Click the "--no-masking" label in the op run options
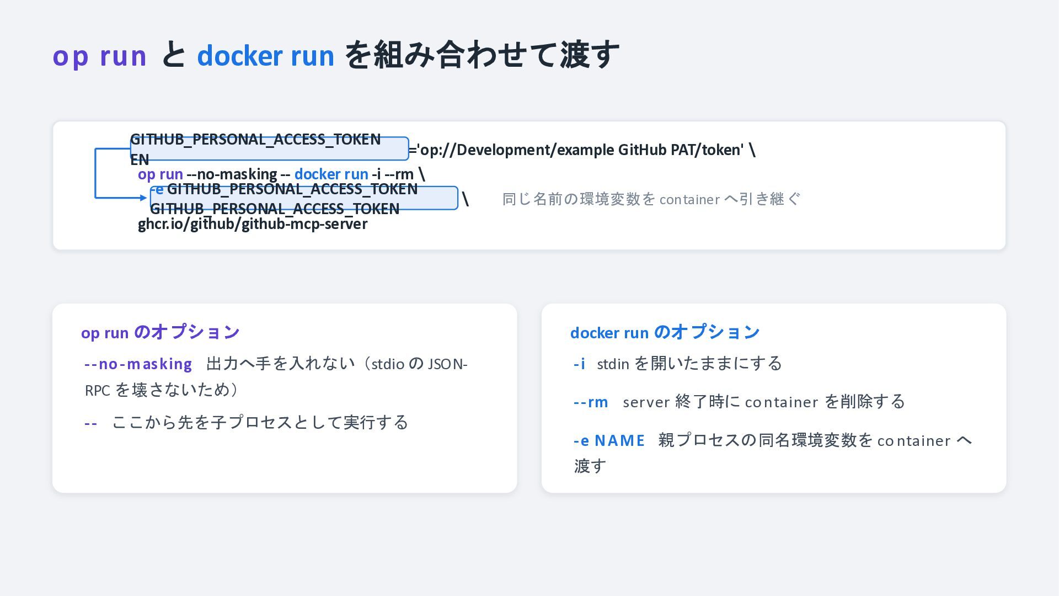This screenshot has width=1059, height=596. (x=138, y=364)
